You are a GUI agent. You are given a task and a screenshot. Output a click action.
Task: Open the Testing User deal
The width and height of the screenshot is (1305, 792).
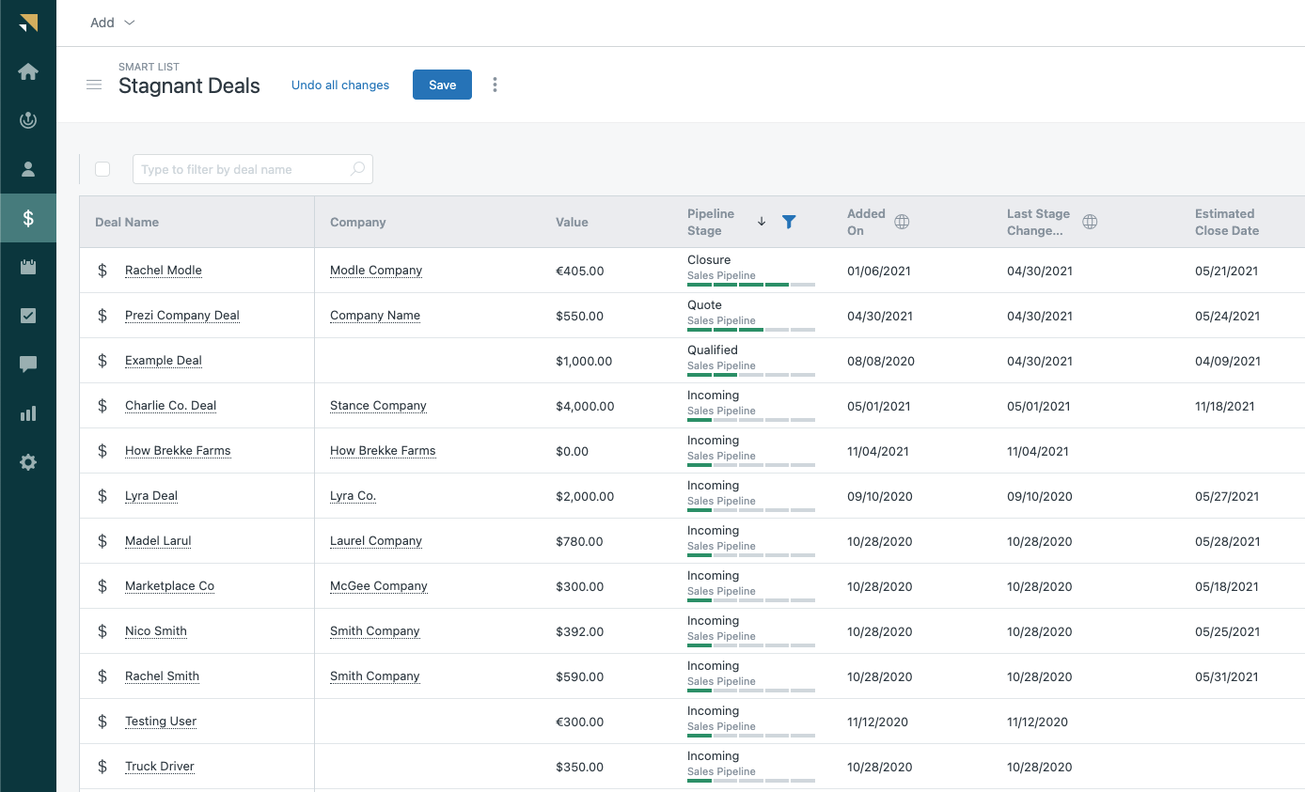(161, 722)
